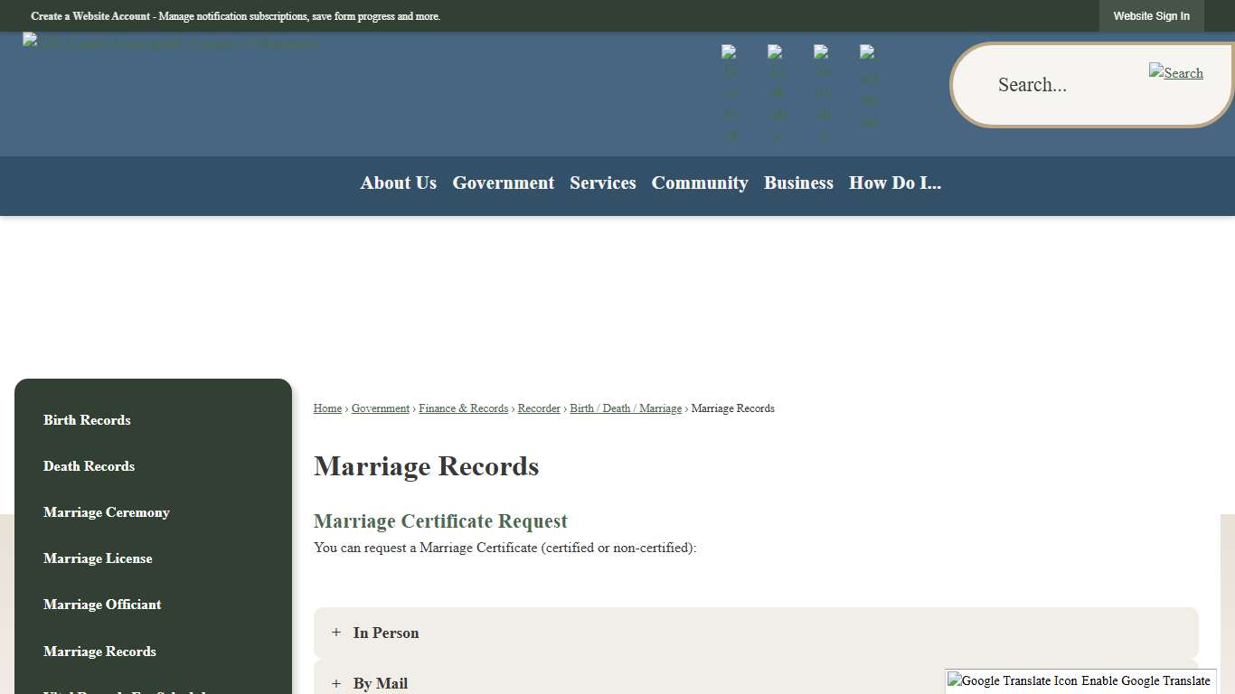Open the Services navigation menu
Image resolution: width=1235 pixels, height=694 pixels.
coord(602,183)
